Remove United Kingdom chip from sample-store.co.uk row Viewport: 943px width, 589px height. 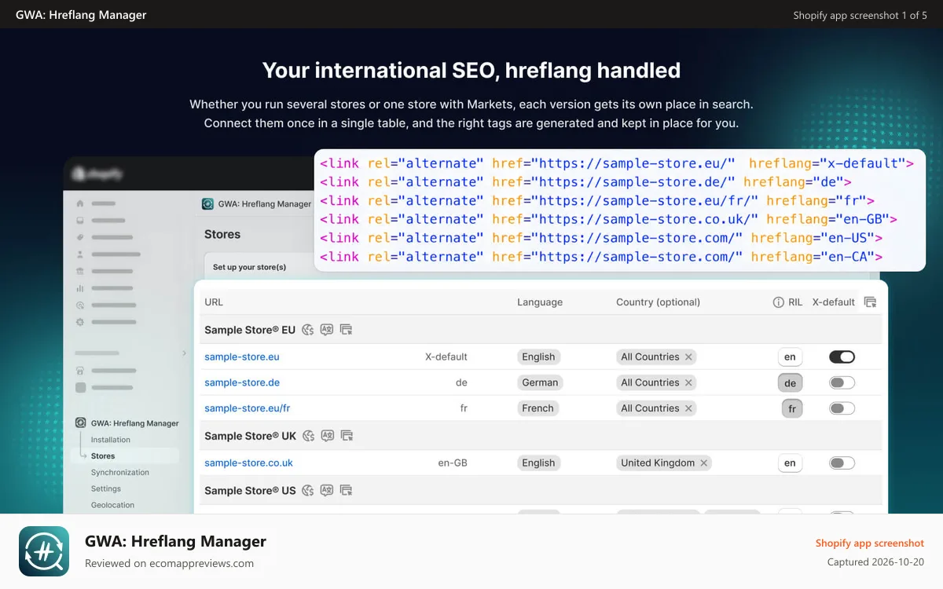coord(704,463)
